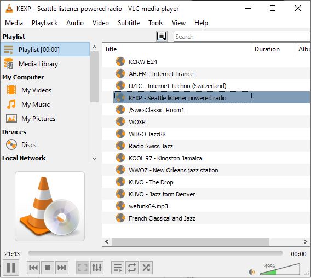
Task: Open the Media menu
Action: [14, 23]
